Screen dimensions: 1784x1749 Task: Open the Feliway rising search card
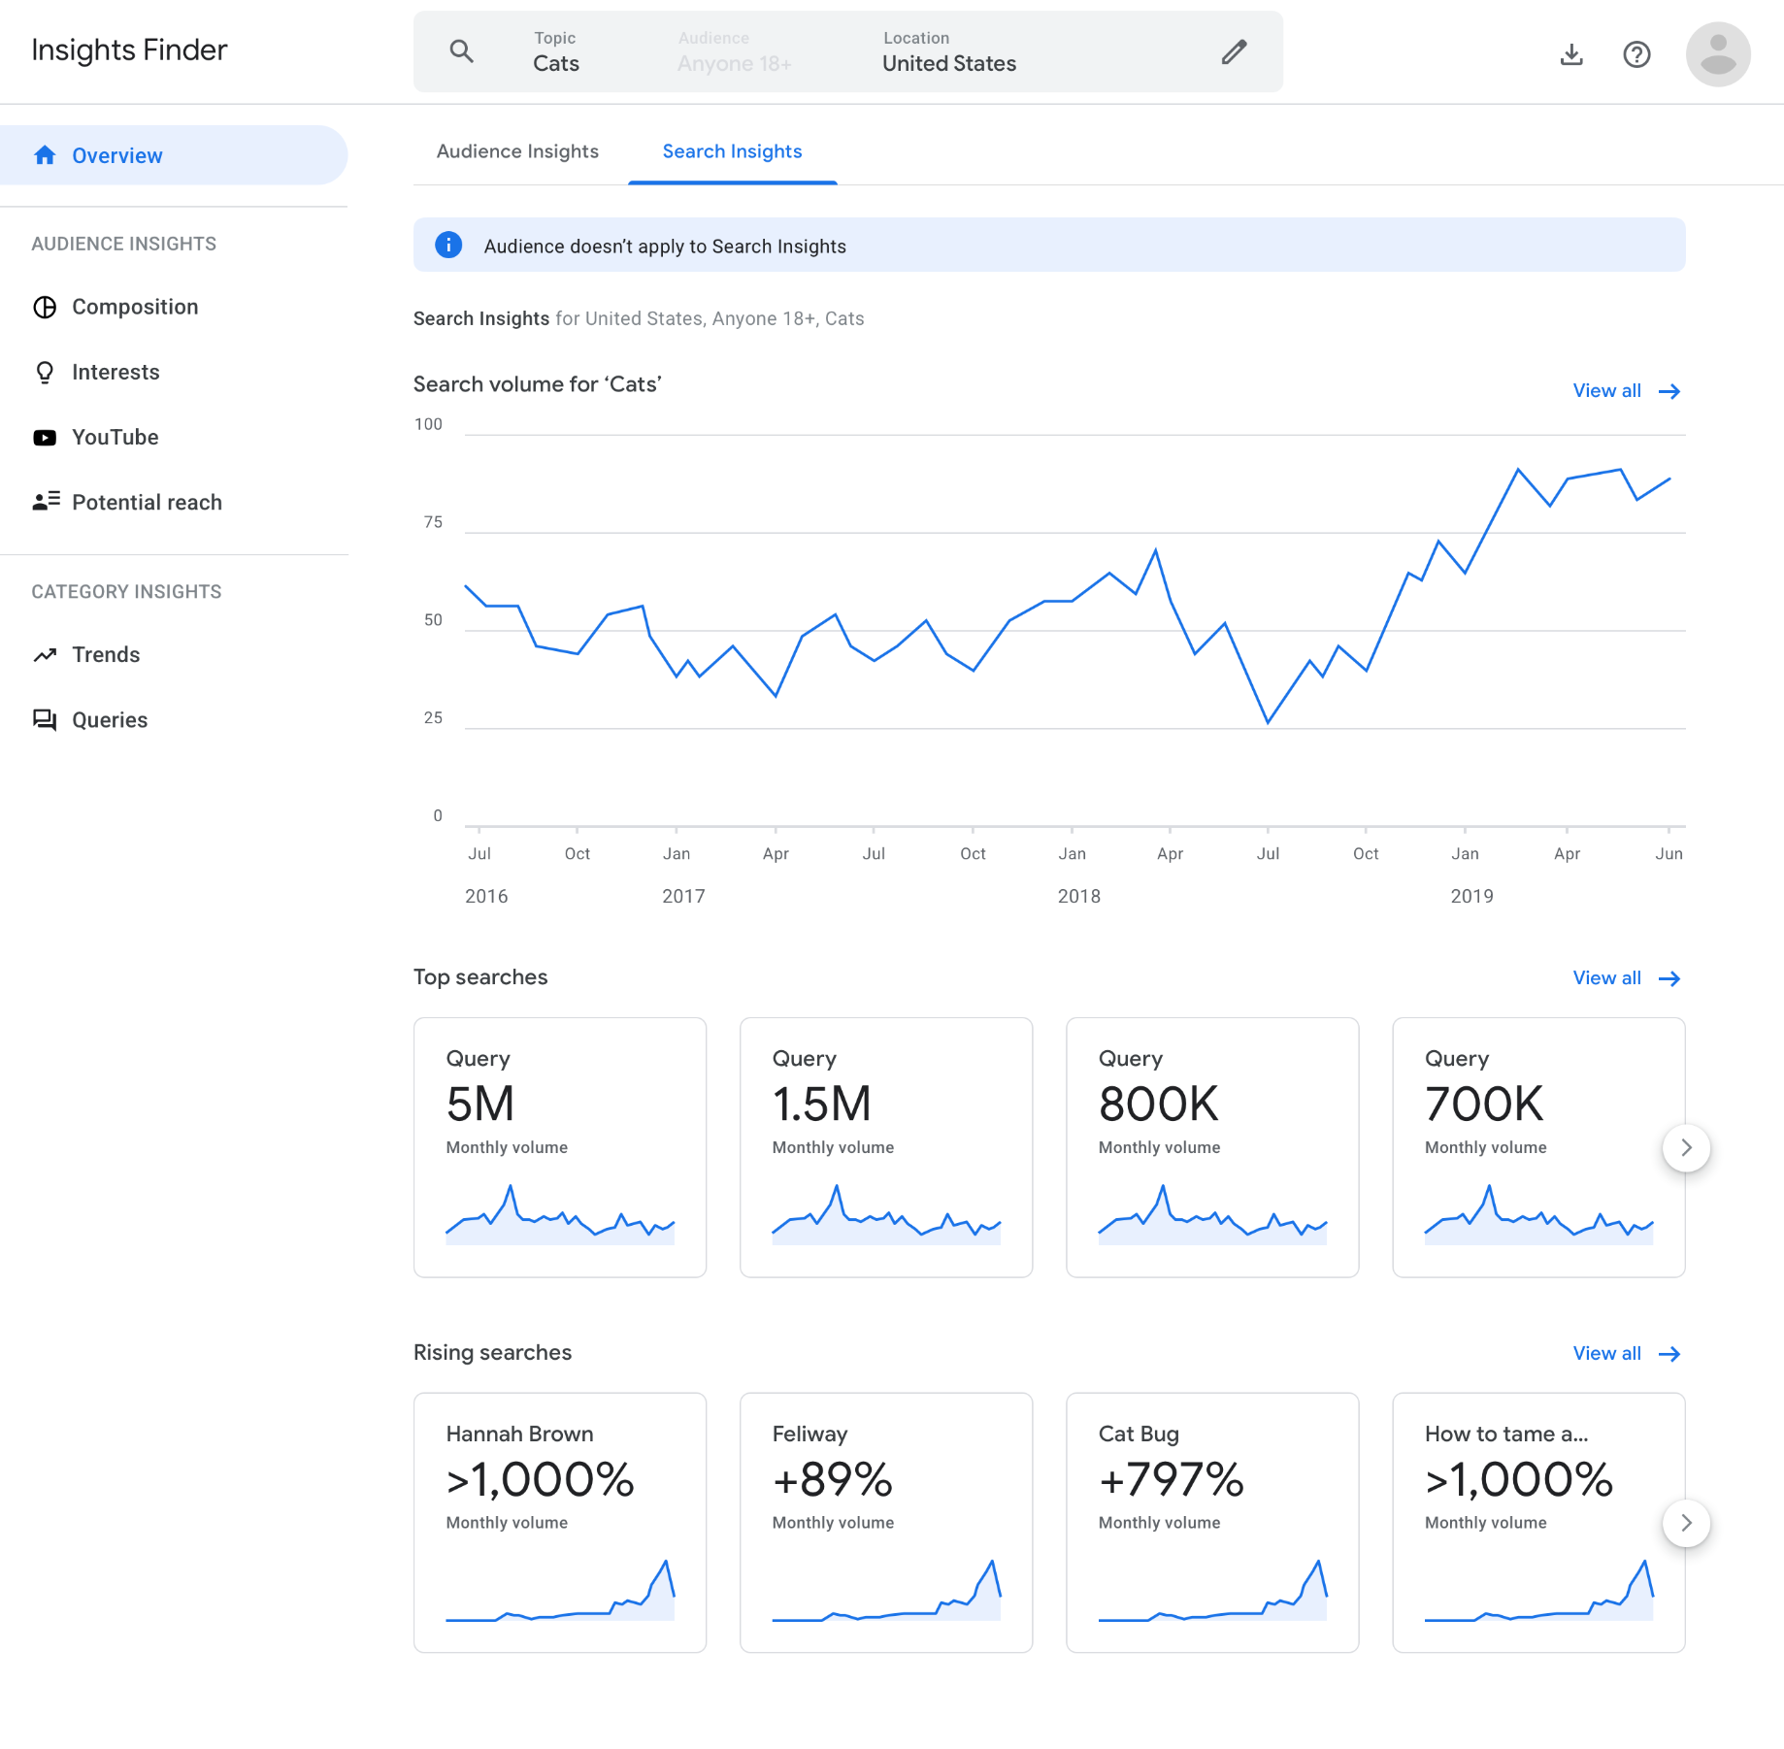[x=885, y=1522]
